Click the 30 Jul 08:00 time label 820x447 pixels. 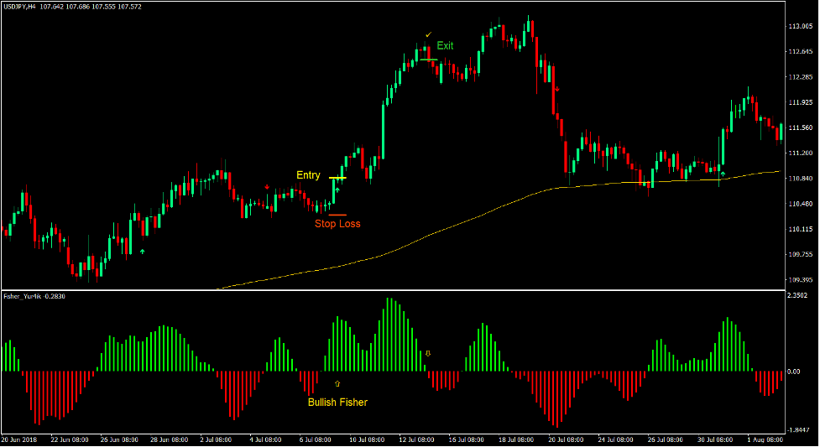pyautogui.click(x=715, y=439)
